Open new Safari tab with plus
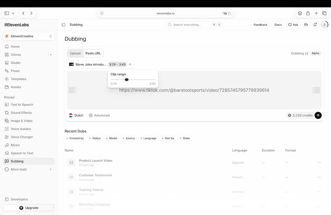 click(316, 13)
